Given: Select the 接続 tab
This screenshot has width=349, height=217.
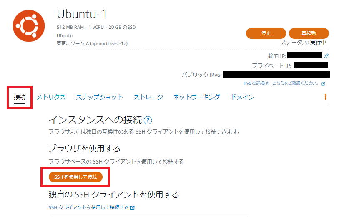Looking at the screenshot, I should pyautogui.click(x=20, y=97).
